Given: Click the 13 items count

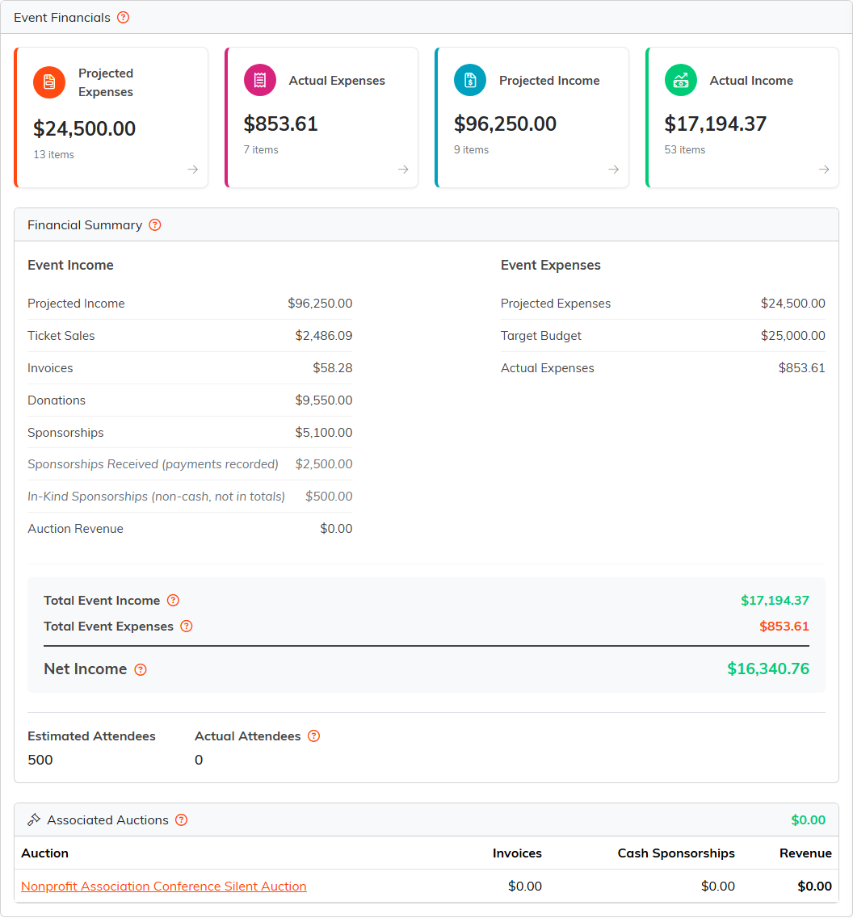Looking at the screenshot, I should tap(54, 154).
